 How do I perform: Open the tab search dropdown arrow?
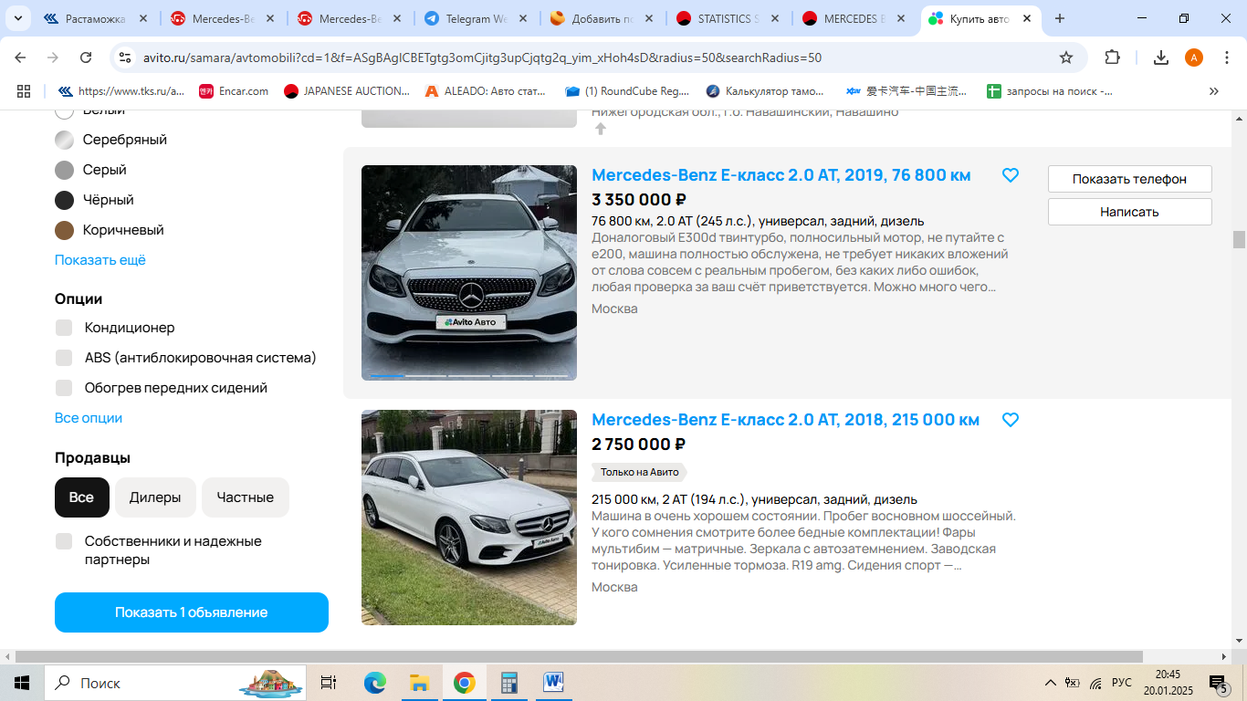pyautogui.click(x=17, y=18)
